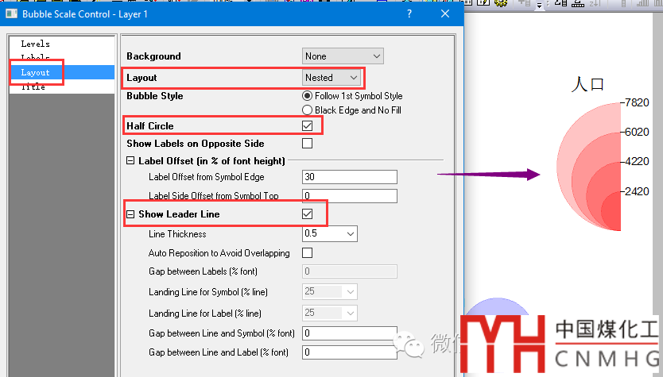
Task: Enable Show Labels on Opposite Side
Action: coord(308,144)
